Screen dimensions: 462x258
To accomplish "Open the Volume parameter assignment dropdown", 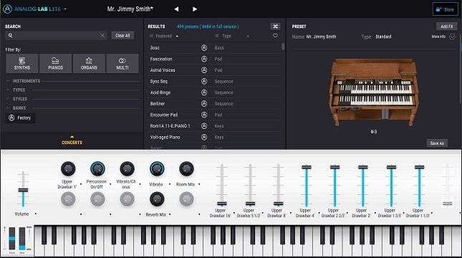I will 36,214.
